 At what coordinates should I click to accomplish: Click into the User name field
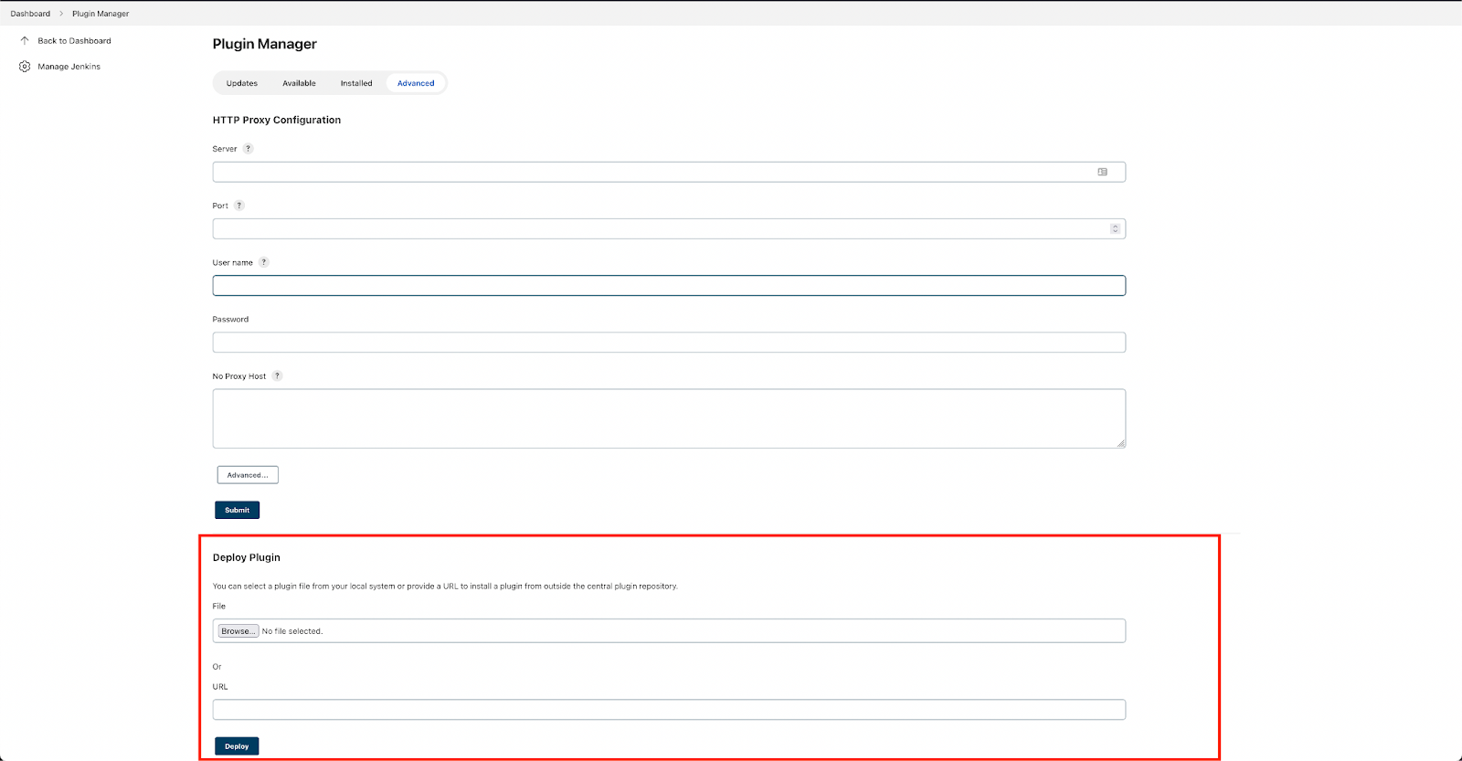coord(669,286)
